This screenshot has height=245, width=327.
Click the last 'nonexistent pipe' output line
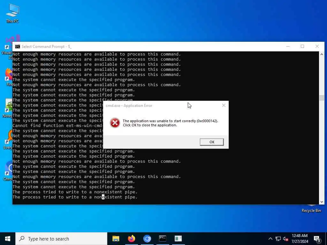(x=75, y=197)
